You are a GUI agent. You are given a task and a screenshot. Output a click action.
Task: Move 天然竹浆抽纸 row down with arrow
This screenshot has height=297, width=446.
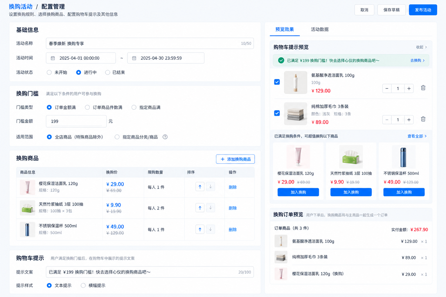pyautogui.click(x=211, y=208)
